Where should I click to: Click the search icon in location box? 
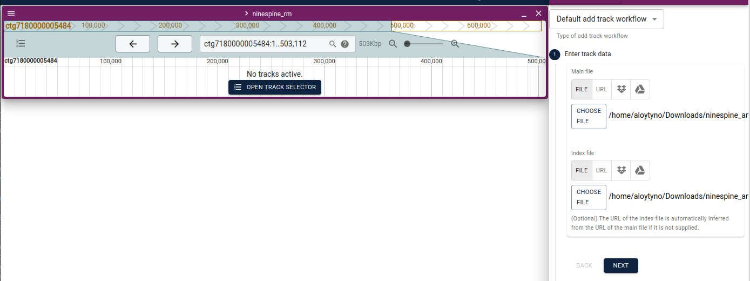click(x=333, y=44)
